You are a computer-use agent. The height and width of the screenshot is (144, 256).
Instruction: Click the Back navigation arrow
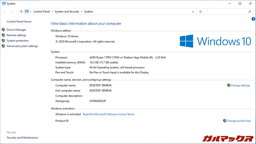tap(5, 12)
